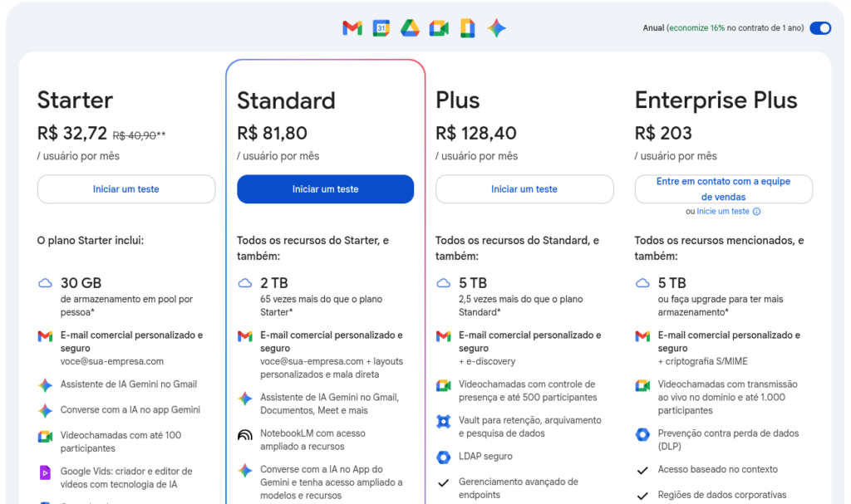This screenshot has height=504, width=851.
Task: Select the NotebookLM icon in Standard column
Action: [x=245, y=436]
